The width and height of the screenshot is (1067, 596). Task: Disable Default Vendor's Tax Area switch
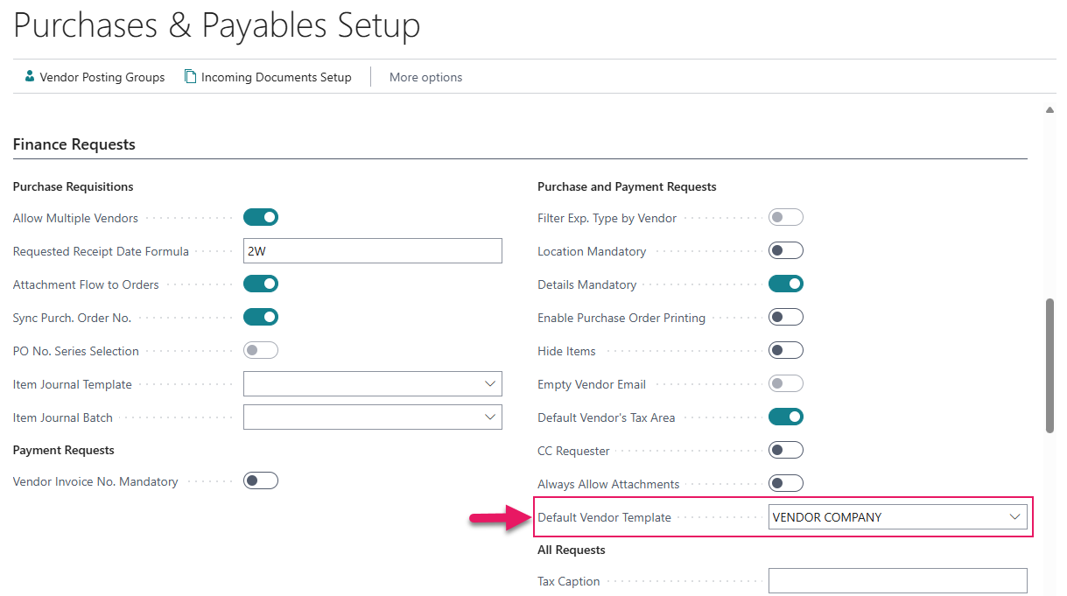click(786, 417)
